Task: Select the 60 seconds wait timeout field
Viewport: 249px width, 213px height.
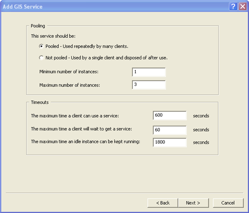Action: click(170, 130)
